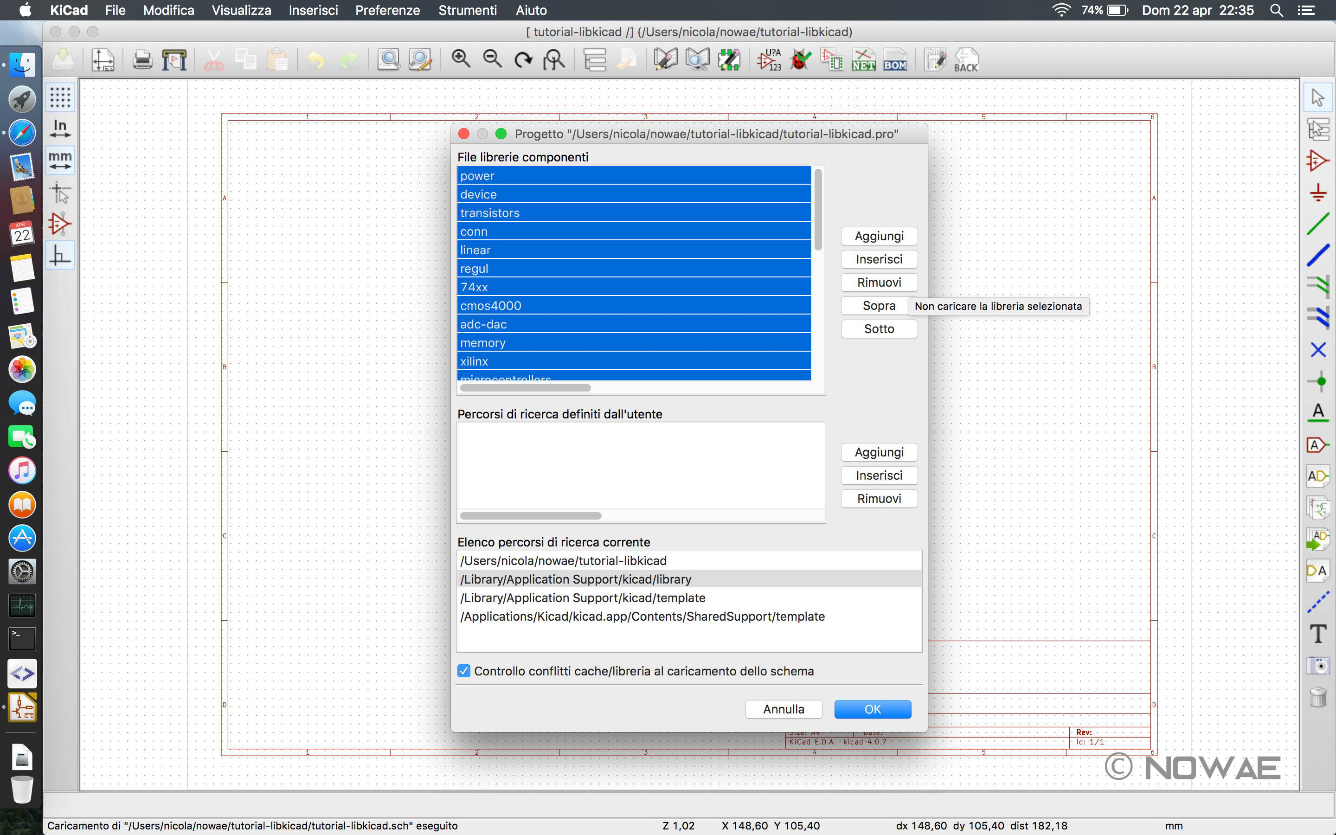This screenshot has width=1336, height=835.
Task: Click Rimuovi beside user search paths
Action: point(879,499)
